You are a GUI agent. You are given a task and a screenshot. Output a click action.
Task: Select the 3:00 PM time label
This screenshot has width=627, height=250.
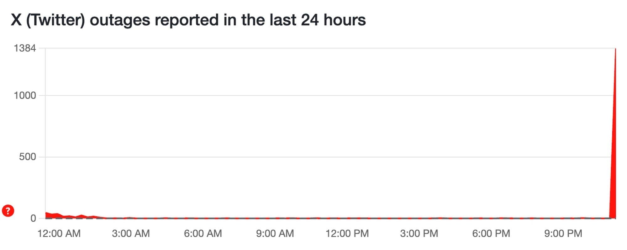pyautogui.click(x=419, y=233)
